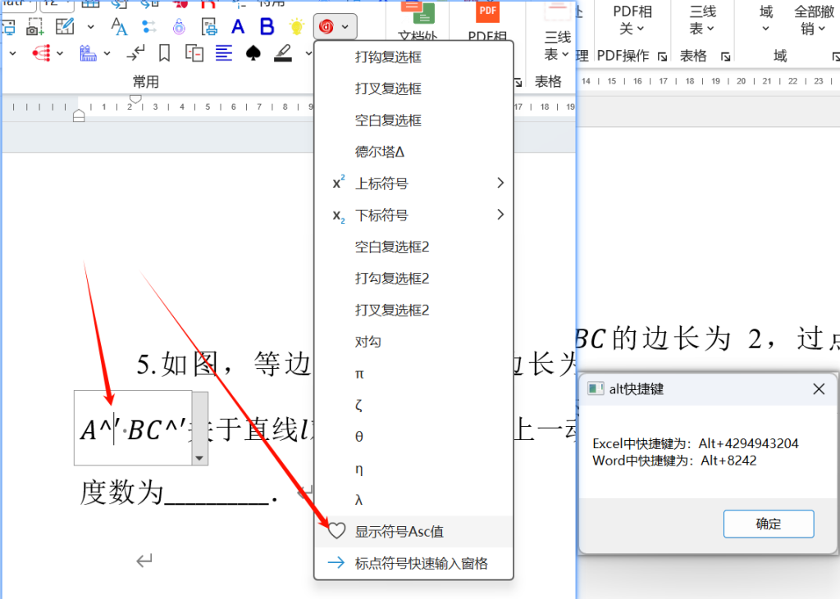
Task: Open the 域 group dialog launcher
Action: [836, 57]
